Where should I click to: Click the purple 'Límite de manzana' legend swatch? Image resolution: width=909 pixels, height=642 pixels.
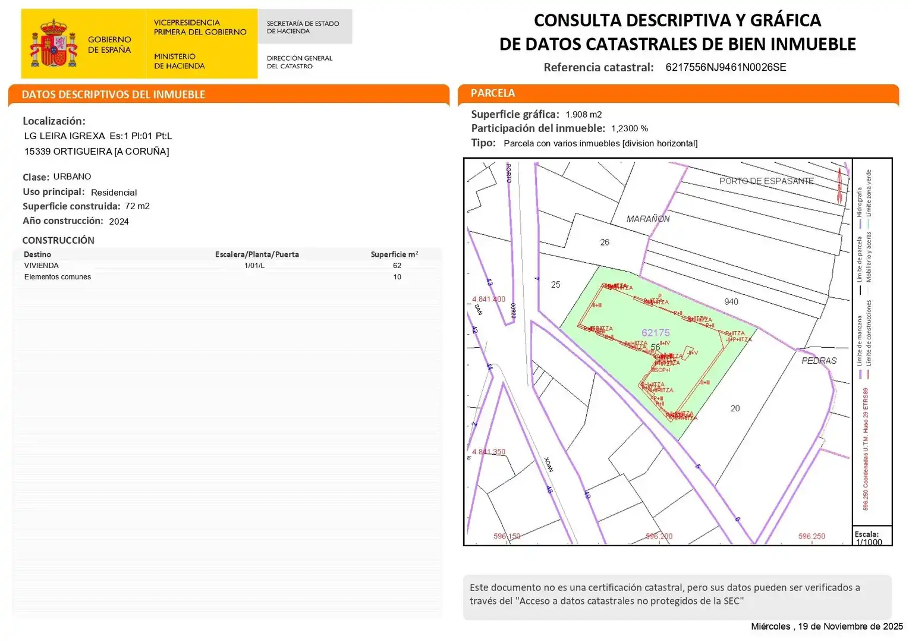(x=860, y=374)
